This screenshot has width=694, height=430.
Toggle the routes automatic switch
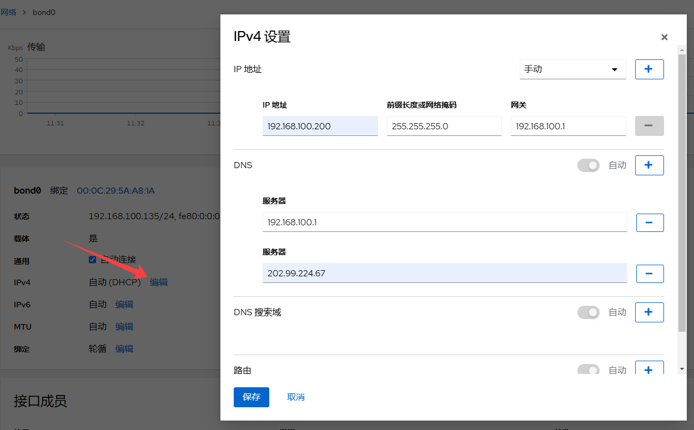589,370
